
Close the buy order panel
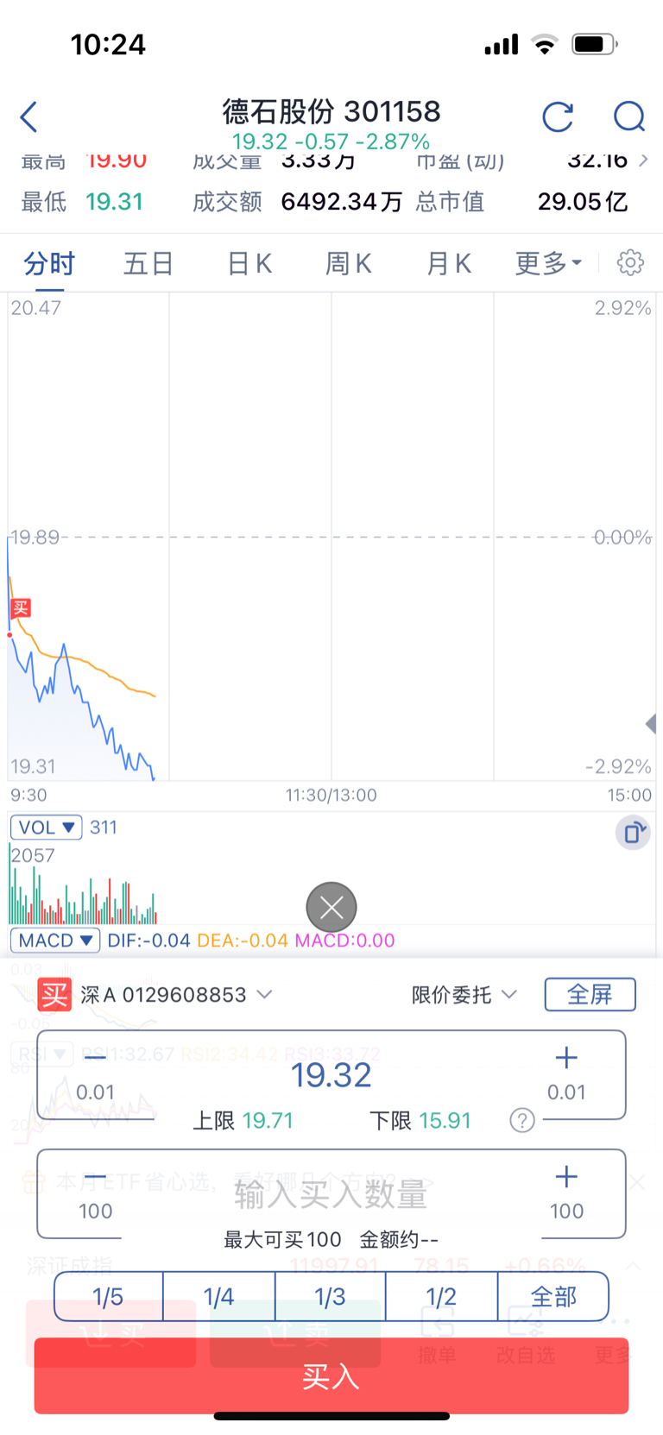(x=331, y=907)
